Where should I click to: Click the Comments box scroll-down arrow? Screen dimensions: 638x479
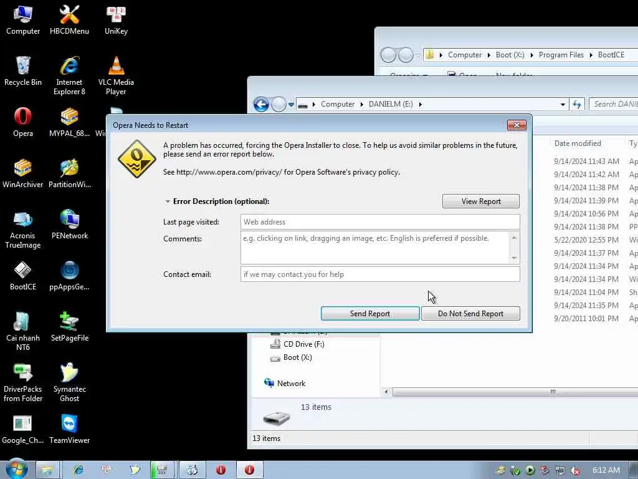[514, 258]
